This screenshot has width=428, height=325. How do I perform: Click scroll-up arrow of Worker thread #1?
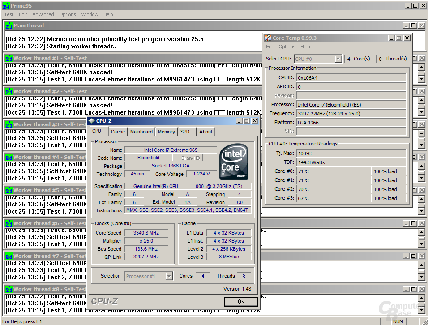pos(421,67)
